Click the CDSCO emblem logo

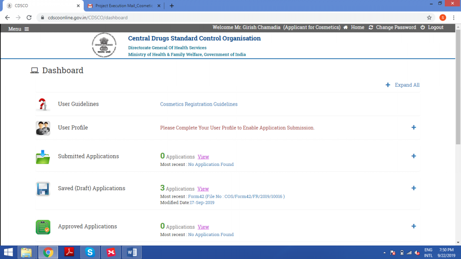pos(104,45)
